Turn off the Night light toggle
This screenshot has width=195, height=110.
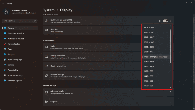[x=165, y=21]
